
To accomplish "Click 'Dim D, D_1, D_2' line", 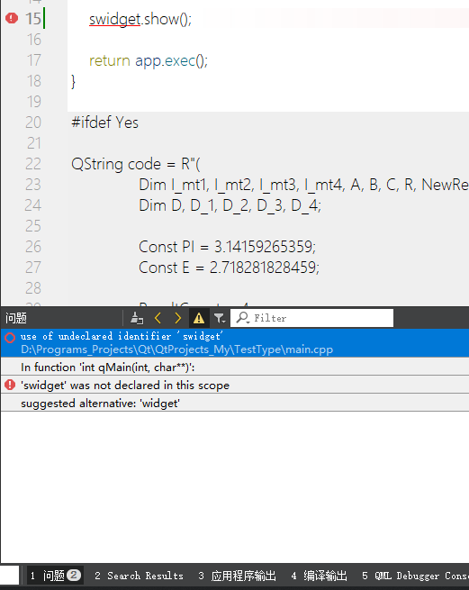I will [x=230, y=205].
